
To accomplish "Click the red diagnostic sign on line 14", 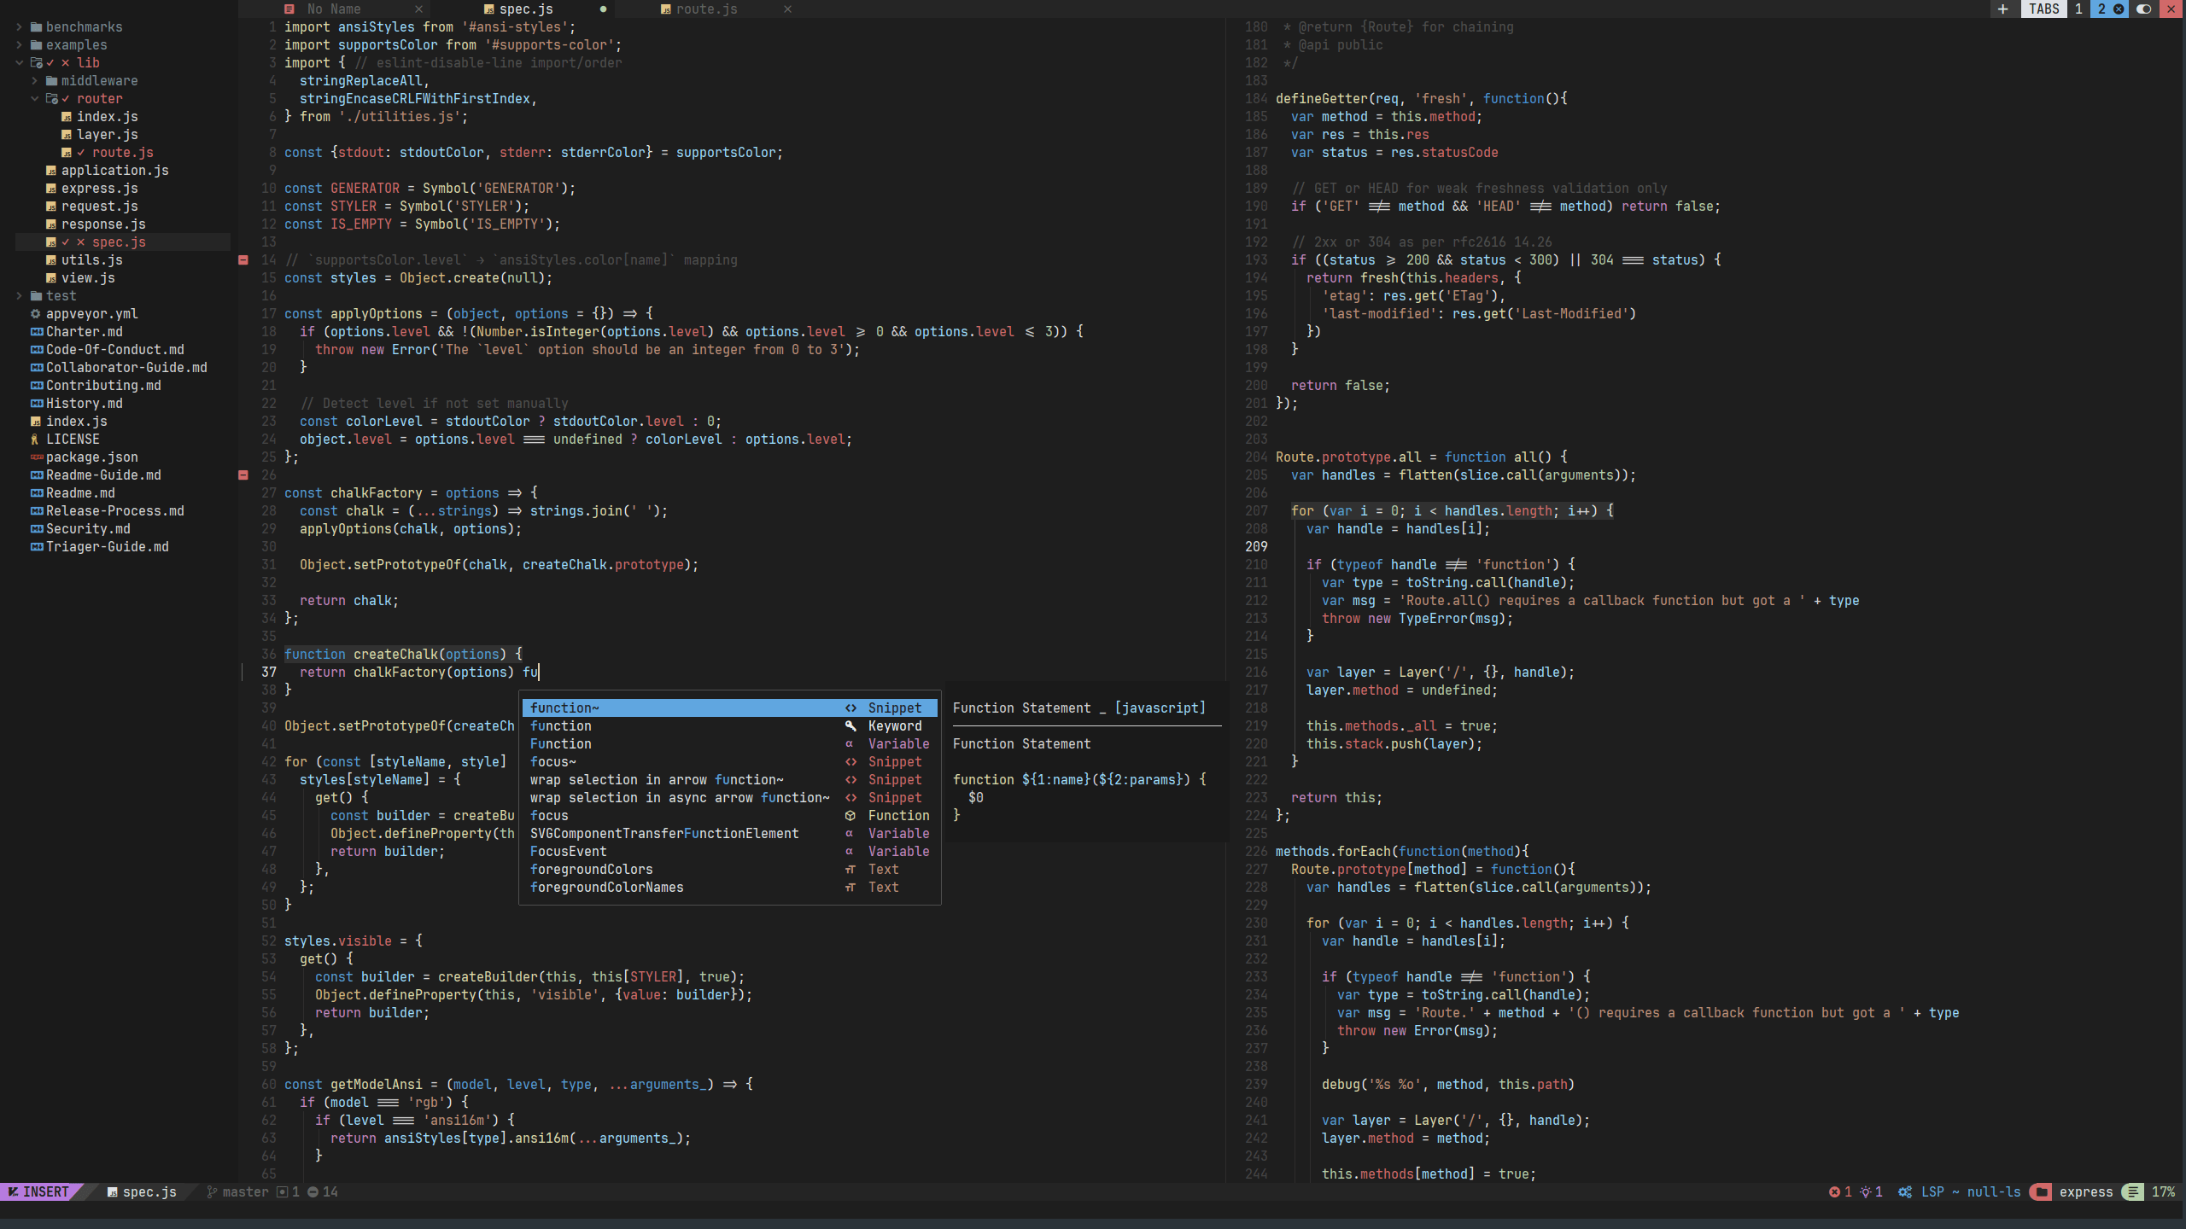I will (x=243, y=259).
